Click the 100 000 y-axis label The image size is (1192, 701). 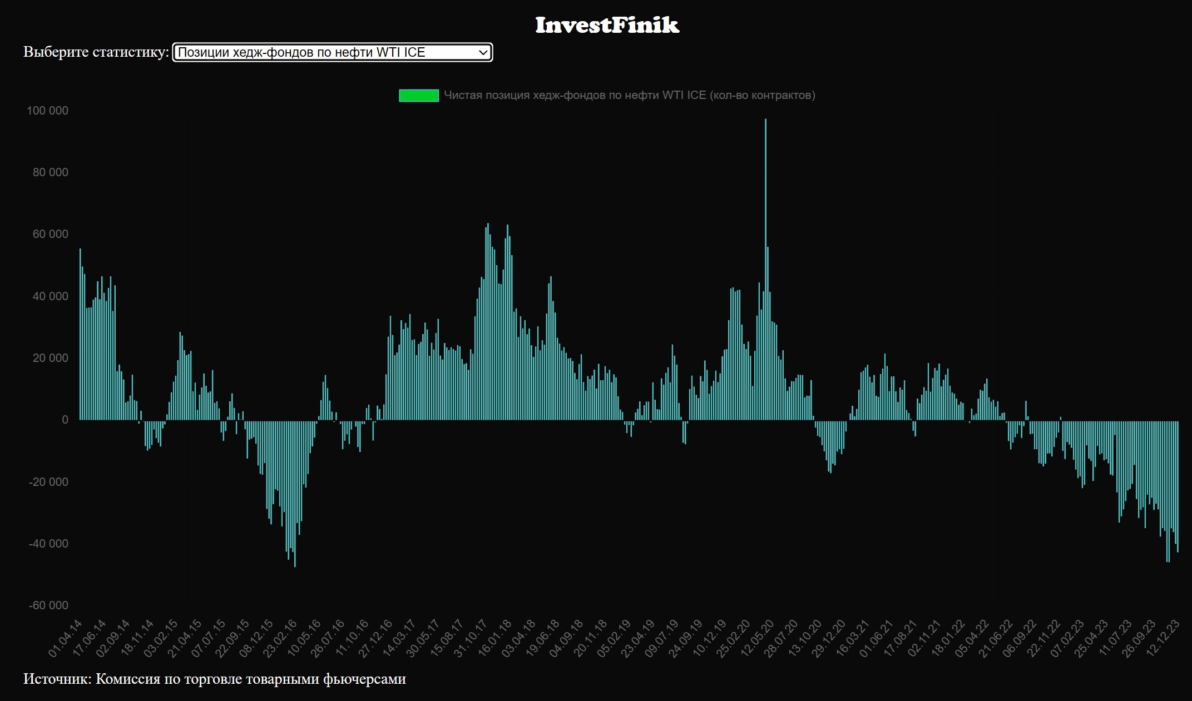[x=47, y=111]
